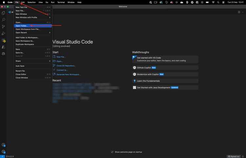Open Source Control view
The height and width of the screenshot is (158, 246).
click(3, 26)
